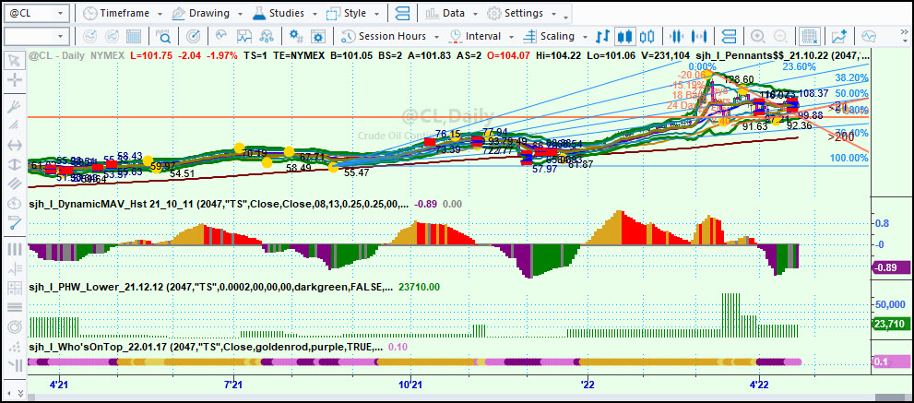
Task: Select the crosshair tool
Action: [x=15, y=80]
